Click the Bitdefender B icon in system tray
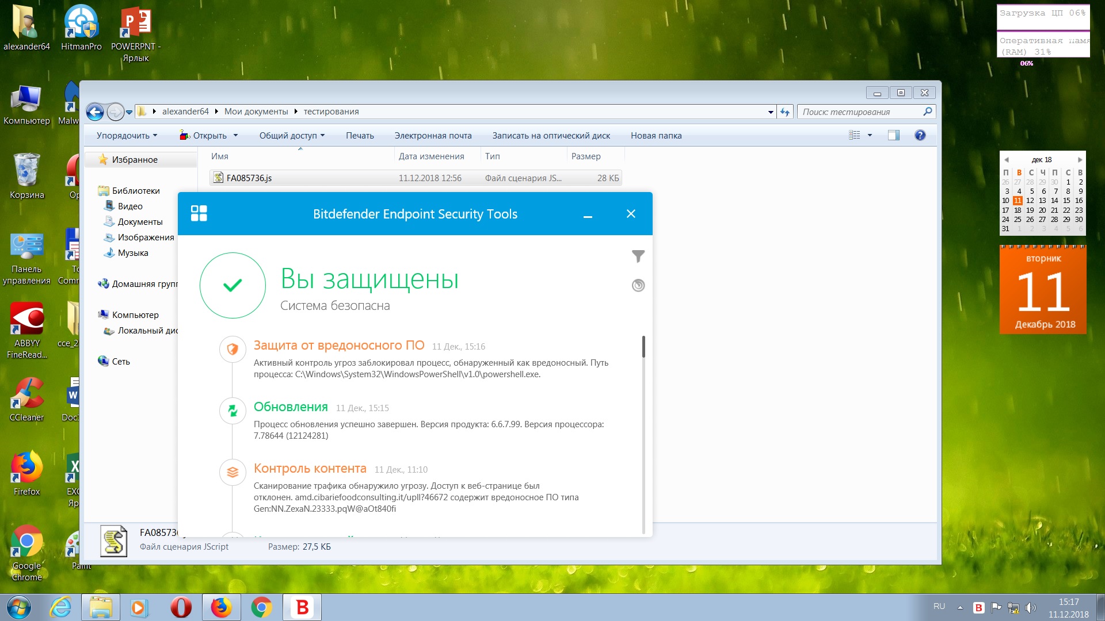The width and height of the screenshot is (1105, 621). [978, 608]
